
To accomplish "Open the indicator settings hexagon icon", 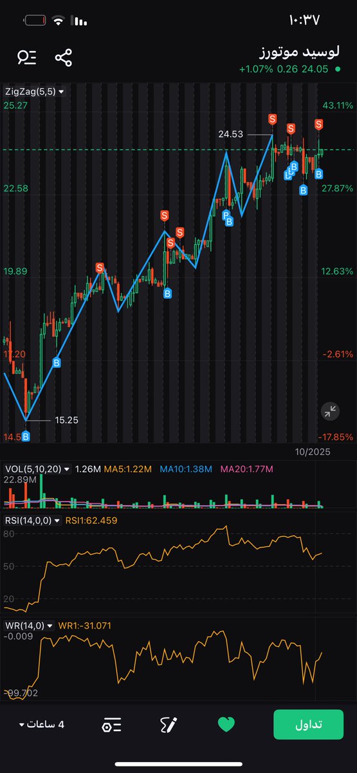I will tap(111, 725).
